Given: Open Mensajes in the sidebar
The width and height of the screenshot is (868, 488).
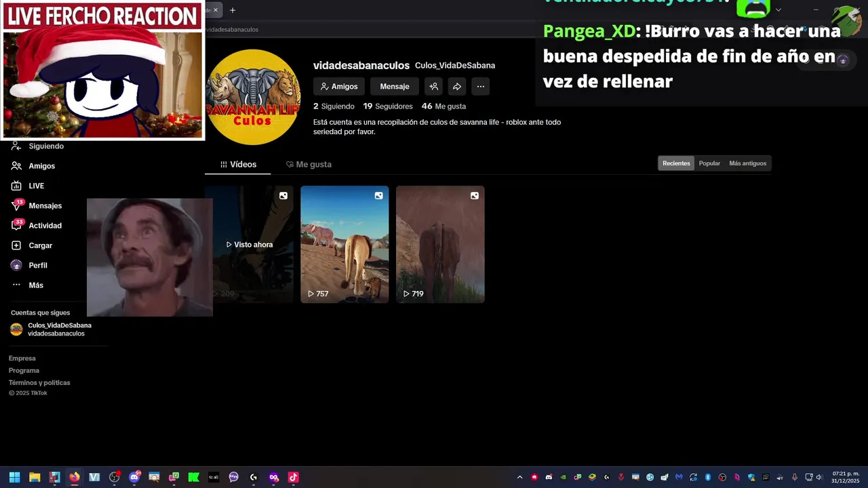Looking at the screenshot, I should pyautogui.click(x=45, y=206).
